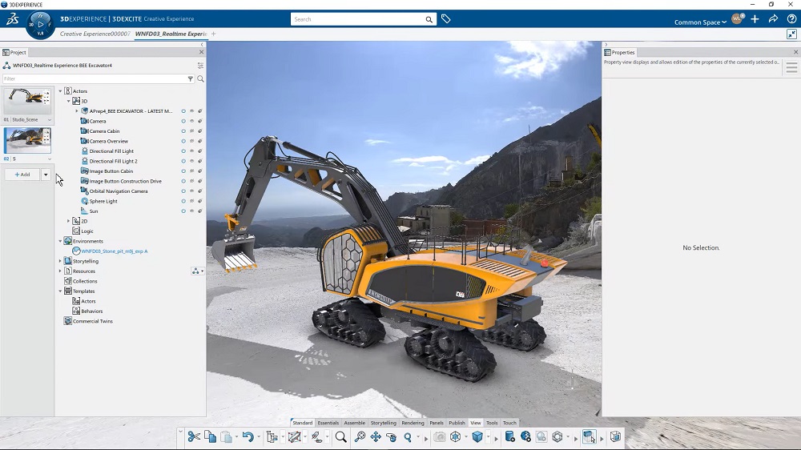The image size is (801, 450).
Task: Open the 3D compass play button
Action: coord(40,25)
